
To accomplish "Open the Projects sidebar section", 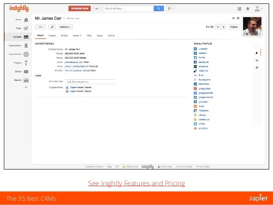I will (21, 63).
